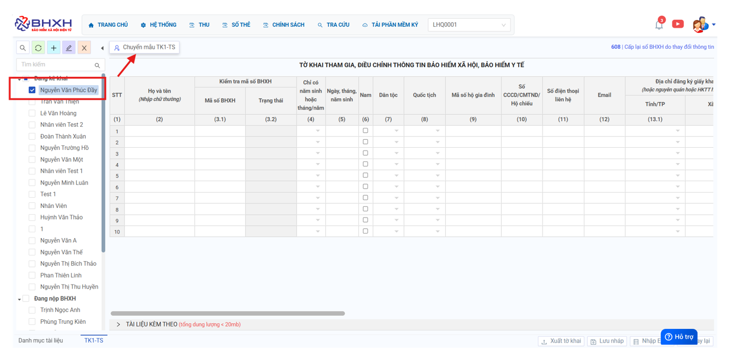Click the orange X delete icon
This screenshot has height=359, width=731.
click(84, 48)
